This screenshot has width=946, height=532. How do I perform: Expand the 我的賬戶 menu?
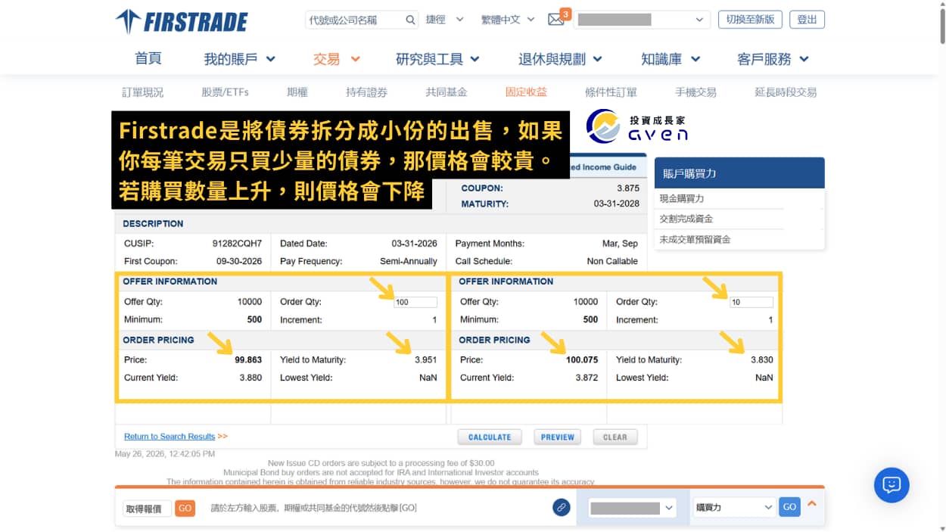(239, 59)
